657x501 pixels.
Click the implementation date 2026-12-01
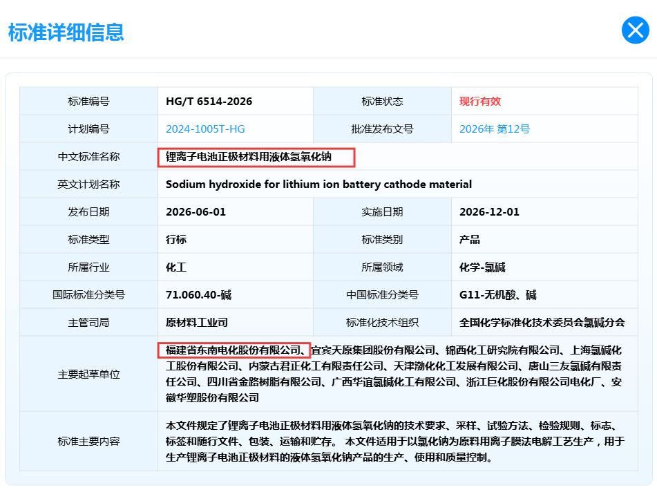click(489, 212)
